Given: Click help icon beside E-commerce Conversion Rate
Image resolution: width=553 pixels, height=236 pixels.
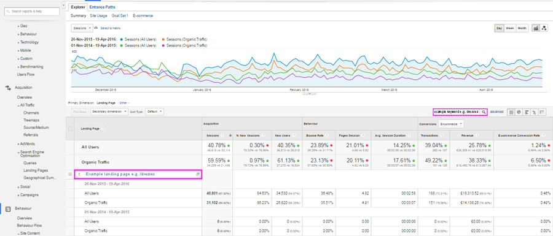Looking at the screenshot, I should pos(544,135).
